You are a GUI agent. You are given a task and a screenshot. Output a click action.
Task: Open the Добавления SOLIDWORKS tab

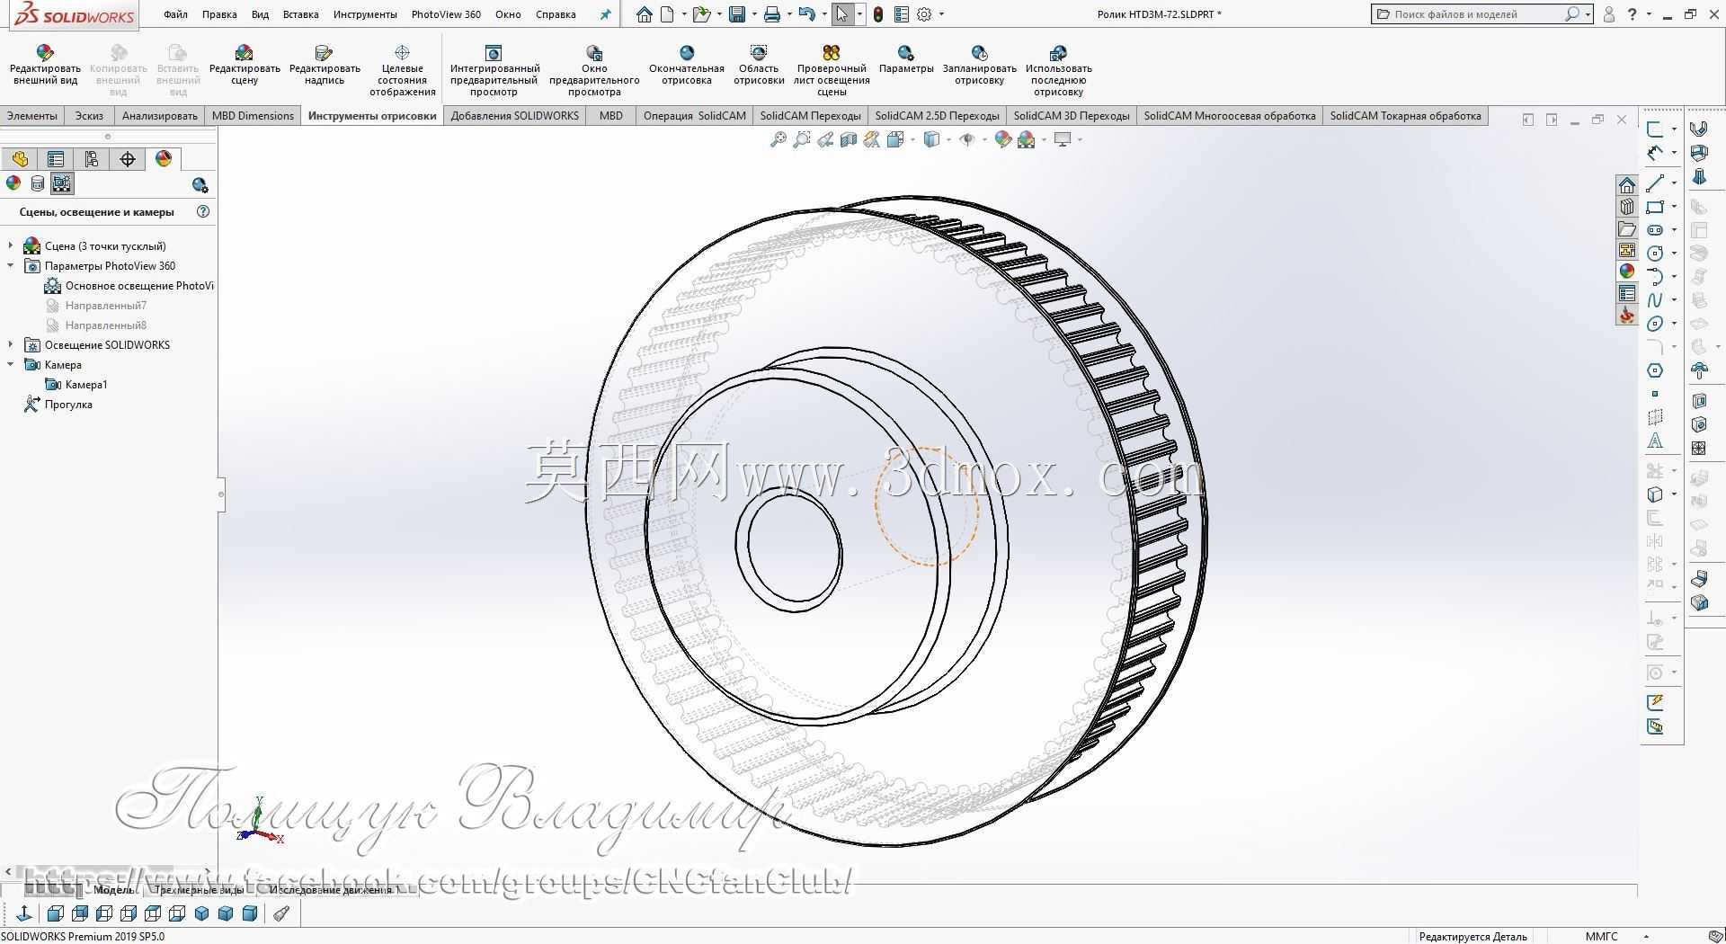click(x=515, y=116)
